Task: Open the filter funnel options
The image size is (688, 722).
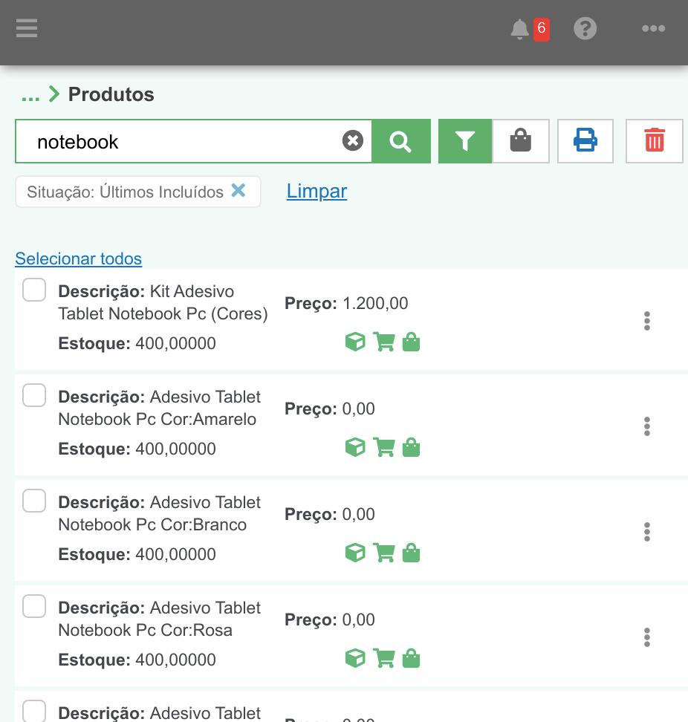Action: (465, 141)
